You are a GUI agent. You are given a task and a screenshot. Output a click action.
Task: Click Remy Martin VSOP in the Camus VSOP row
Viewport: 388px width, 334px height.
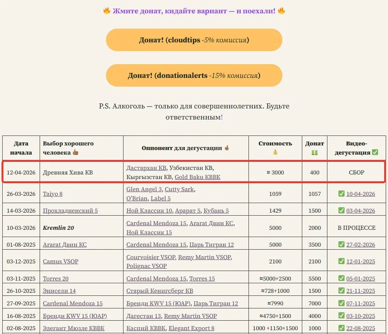(x=205, y=257)
